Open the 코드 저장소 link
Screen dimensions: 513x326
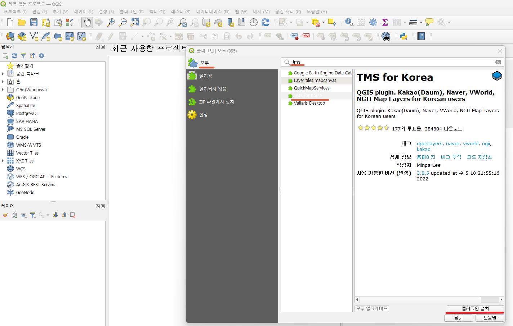479,157
